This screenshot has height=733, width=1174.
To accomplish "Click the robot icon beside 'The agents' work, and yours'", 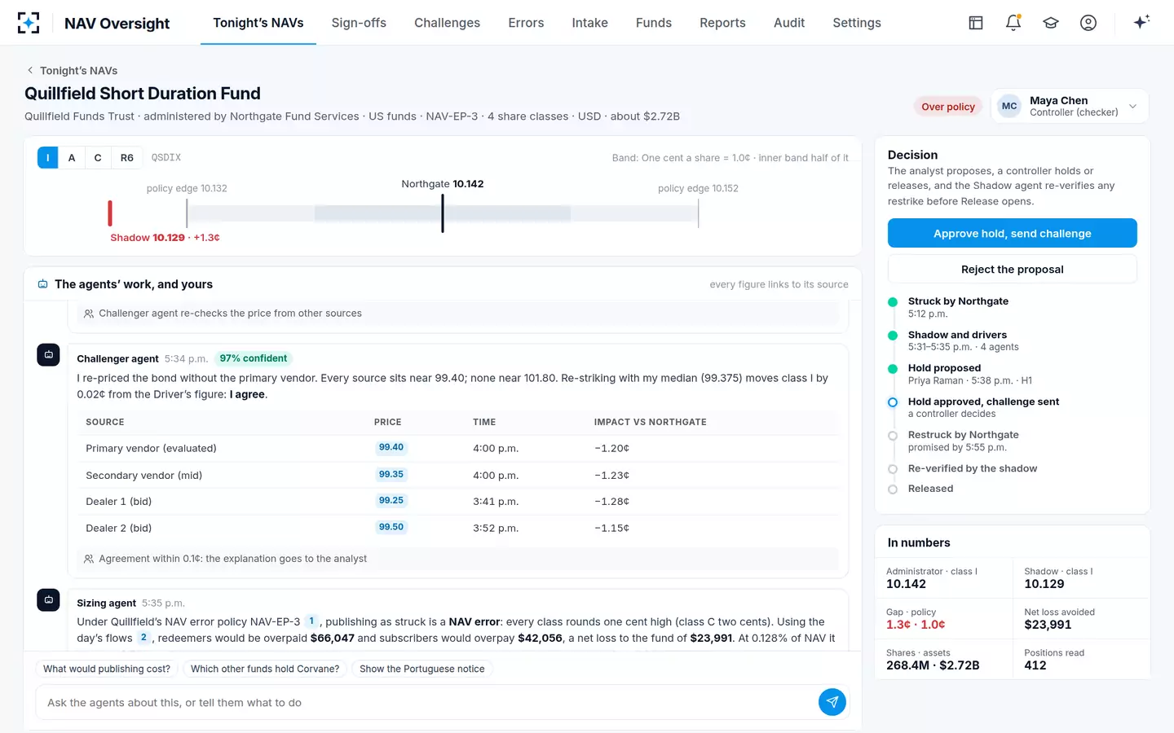I will (42, 284).
